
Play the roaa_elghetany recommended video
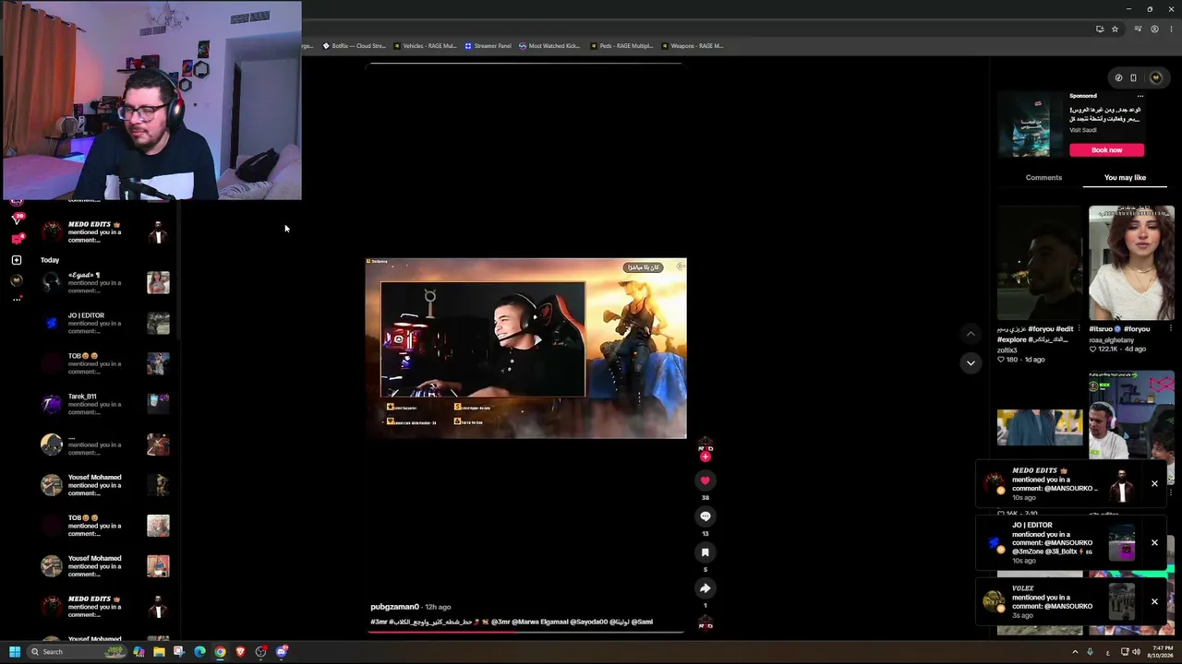pyautogui.click(x=1131, y=263)
